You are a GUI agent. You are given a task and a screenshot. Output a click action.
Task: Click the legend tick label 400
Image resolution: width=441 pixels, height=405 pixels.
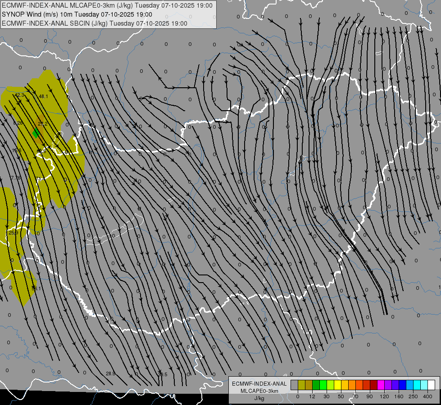click(427, 396)
